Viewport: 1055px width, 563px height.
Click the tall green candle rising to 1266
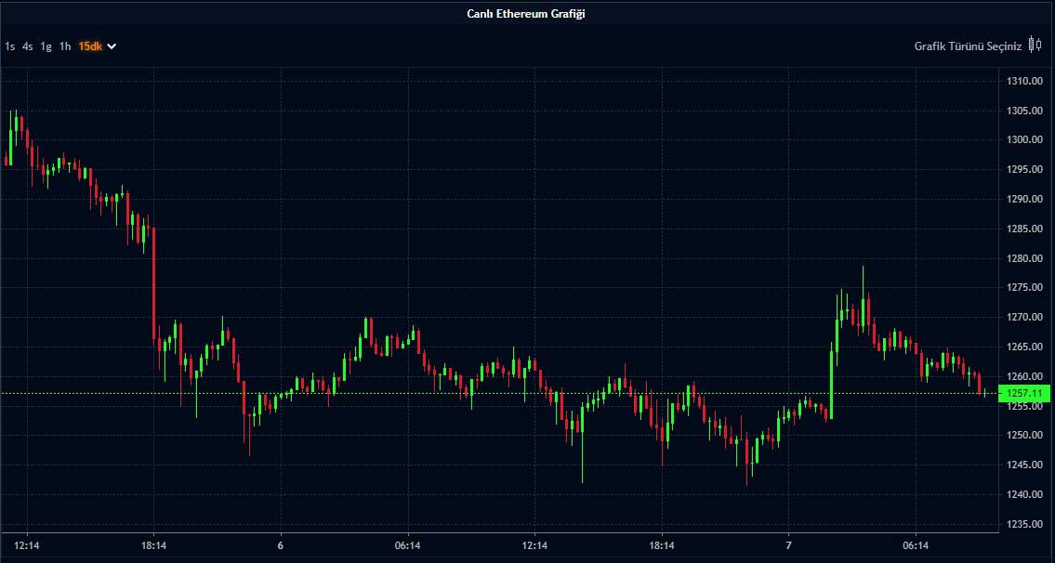(832, 381)
